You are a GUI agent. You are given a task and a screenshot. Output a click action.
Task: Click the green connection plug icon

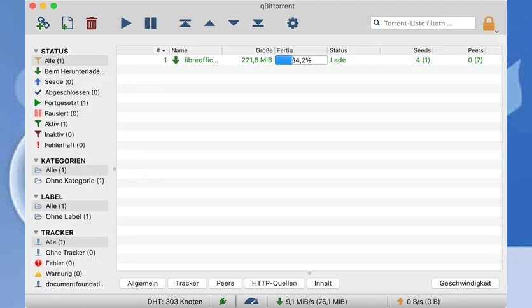pyautogui.click(x=223, y=301)
